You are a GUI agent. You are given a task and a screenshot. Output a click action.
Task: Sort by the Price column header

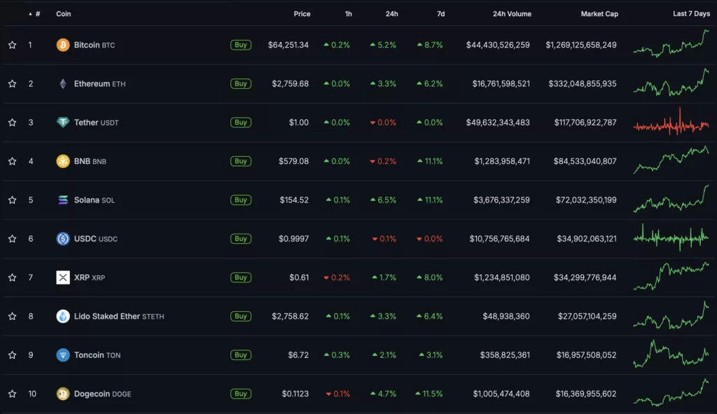pos(302,14)
